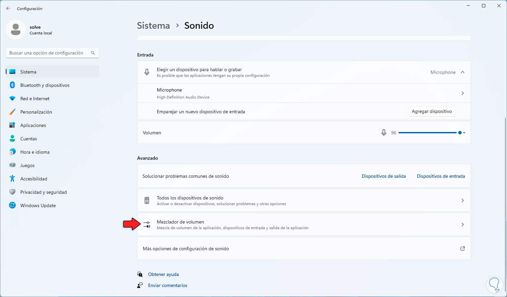Click the Bluetooth y dispositivos icon
The width and height of the screenshot is (507, 297).
pos(12,85)
